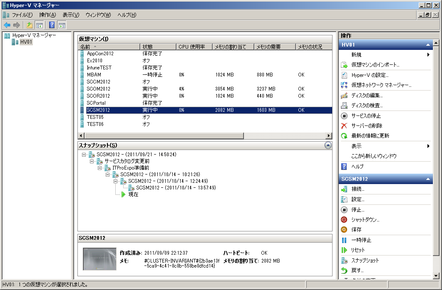Click the サービスの停止 stop icon
Screen dimensions: 442x290
344,116
